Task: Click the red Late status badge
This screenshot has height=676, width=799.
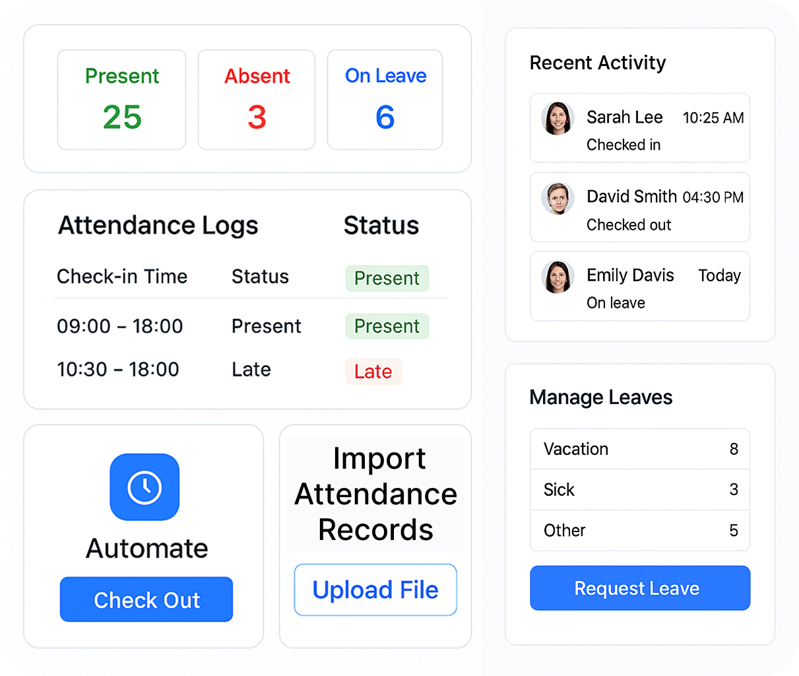Action: coord(373,372)
